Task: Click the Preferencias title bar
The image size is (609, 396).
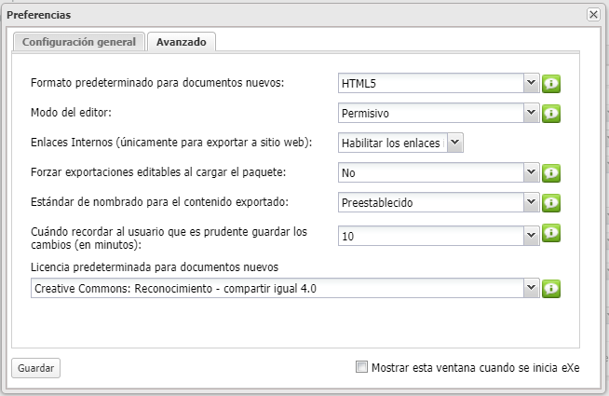Action: (279, 15)
